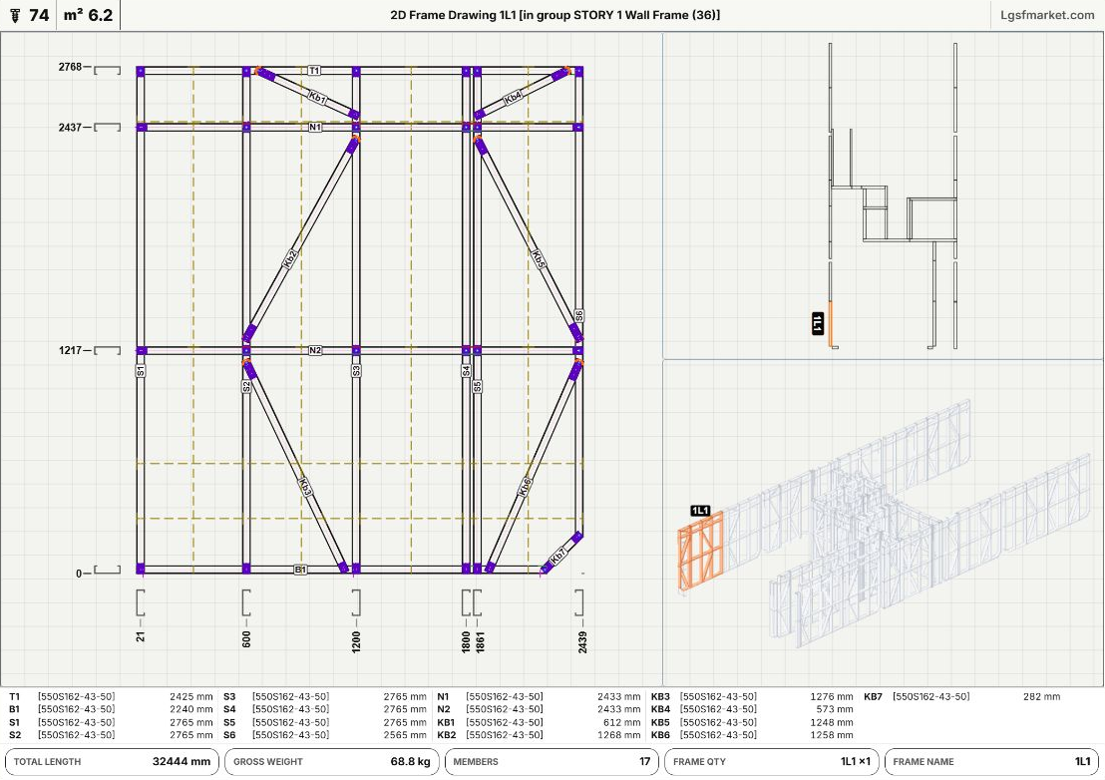Select the S4 stud label in the drawing
This screenshot has width=1105, height=780.
[466, 371]
